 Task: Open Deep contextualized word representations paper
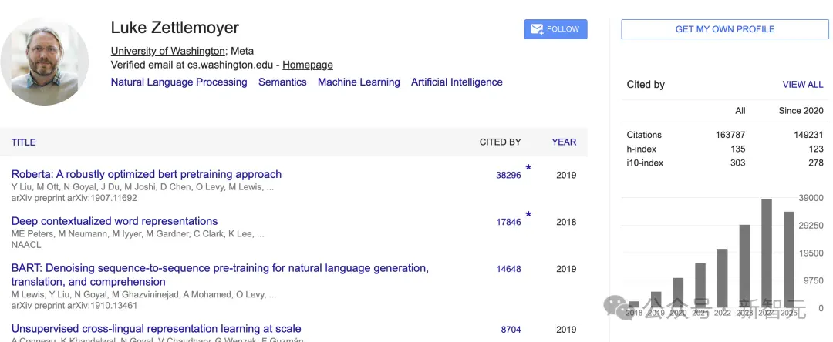pos(115,221)
